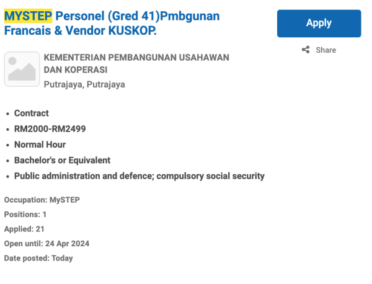Click the Kementerian Pembangunan Usahawan company name
The image size is (372, 284).
point(136,58)
